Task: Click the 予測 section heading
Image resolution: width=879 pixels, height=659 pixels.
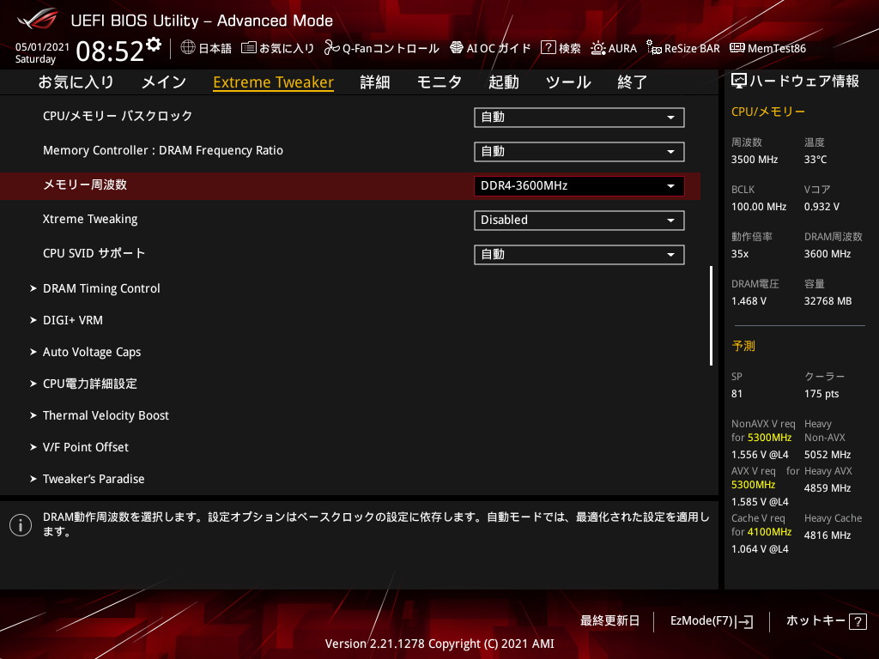Action: 743,346
